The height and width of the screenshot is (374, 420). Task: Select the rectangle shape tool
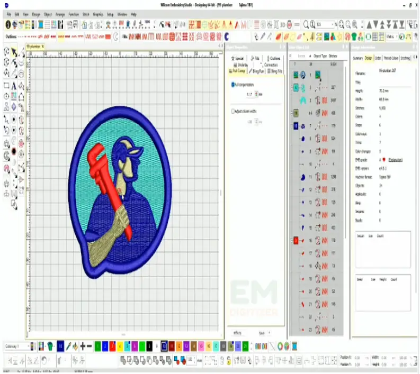(6, 86)
